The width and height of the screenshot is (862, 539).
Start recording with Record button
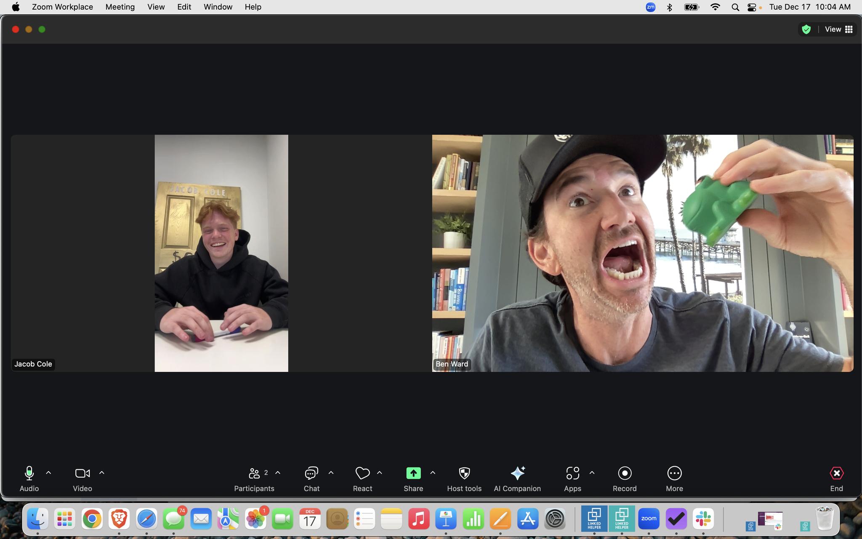(625, 479)
